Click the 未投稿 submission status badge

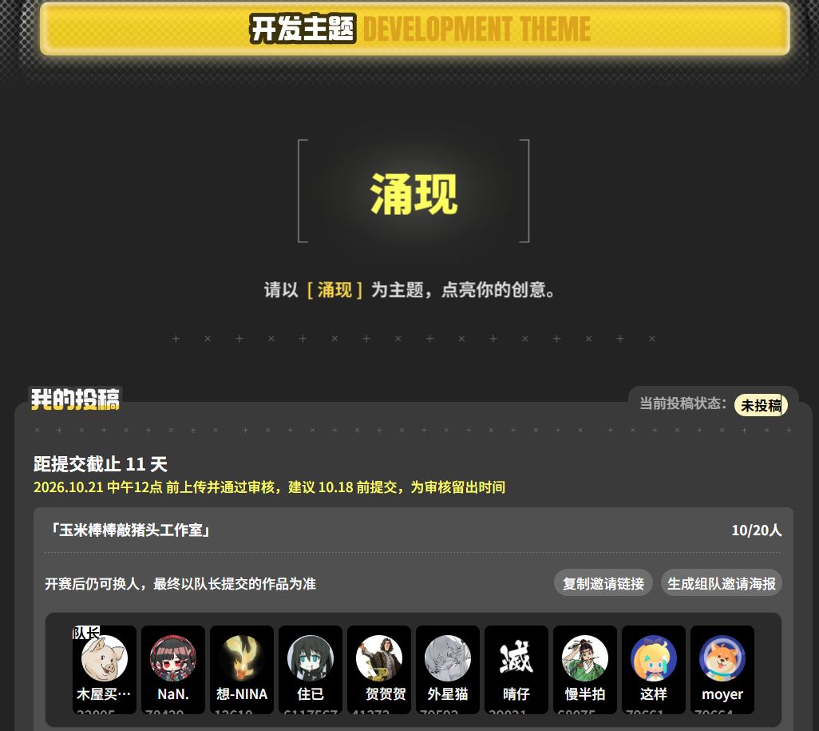pyautogui.click(x=761, y=405)
